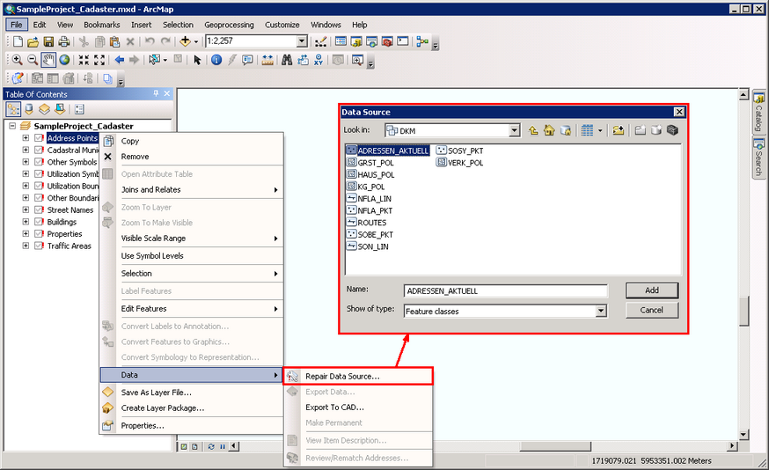
Task: Choose Repair Data Source from submenu
Action: [x=358, y=377]
